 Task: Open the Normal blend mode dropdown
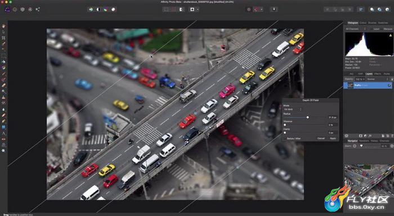(378, 79)
